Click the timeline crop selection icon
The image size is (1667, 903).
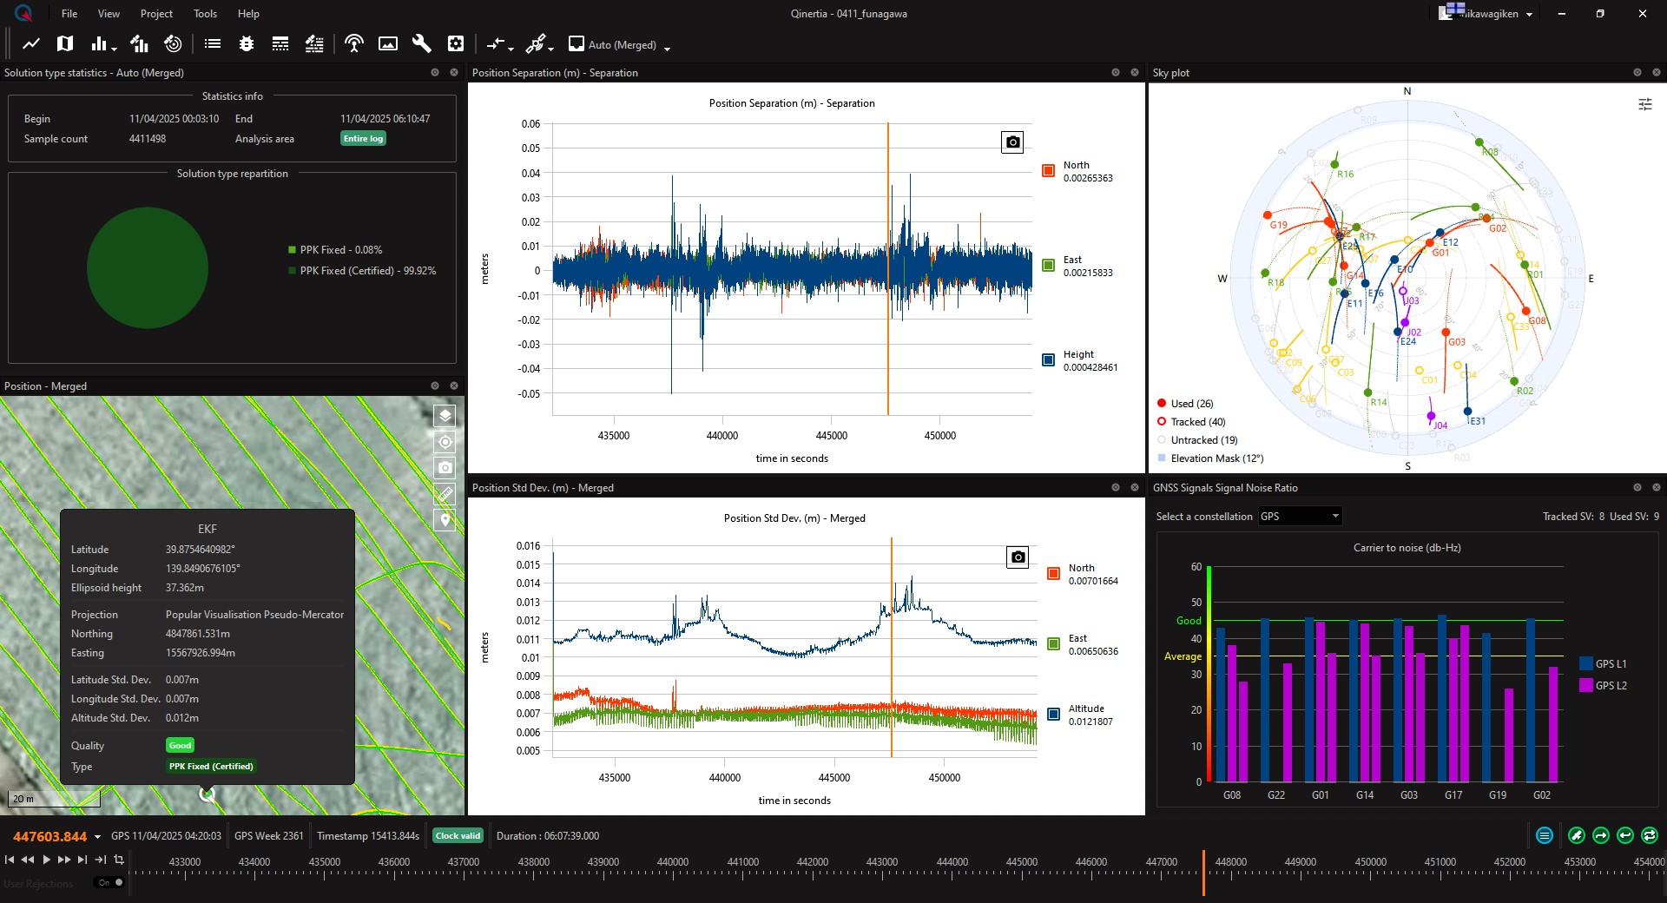coord(119,860)
